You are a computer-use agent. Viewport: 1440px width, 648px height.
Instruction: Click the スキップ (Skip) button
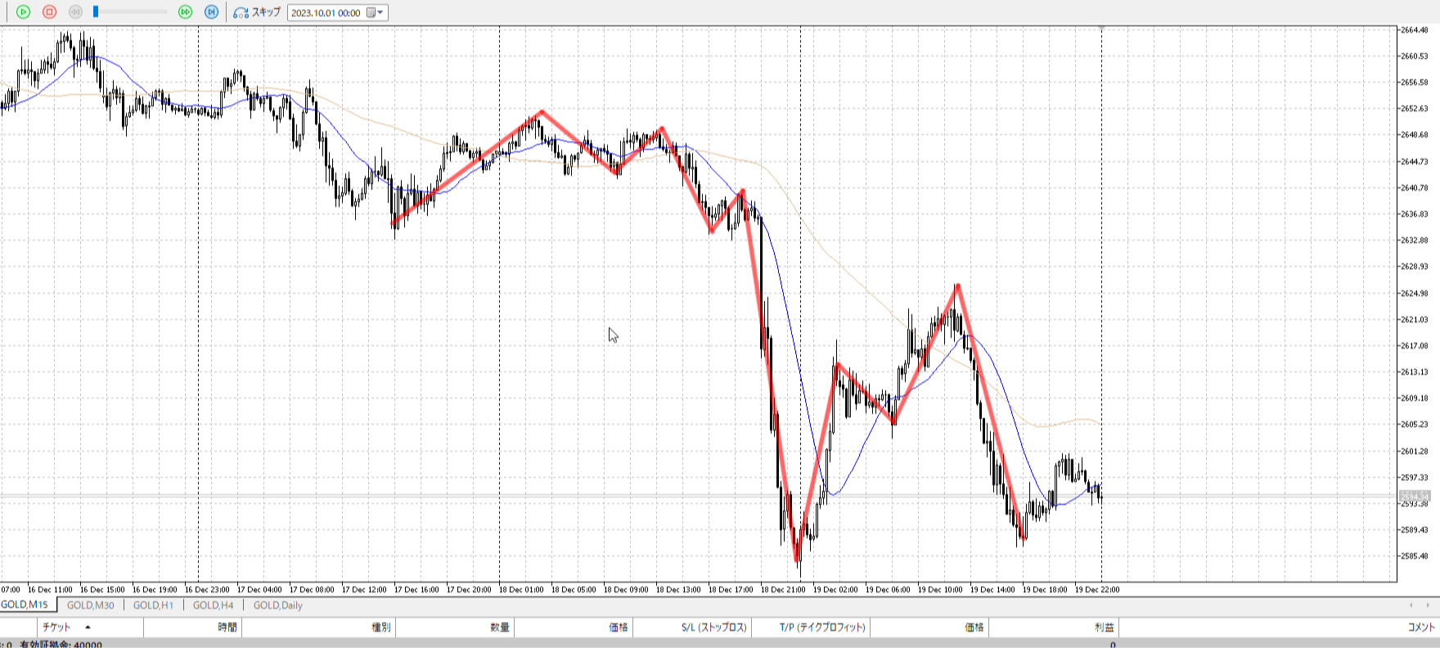(x=266, y=12)
